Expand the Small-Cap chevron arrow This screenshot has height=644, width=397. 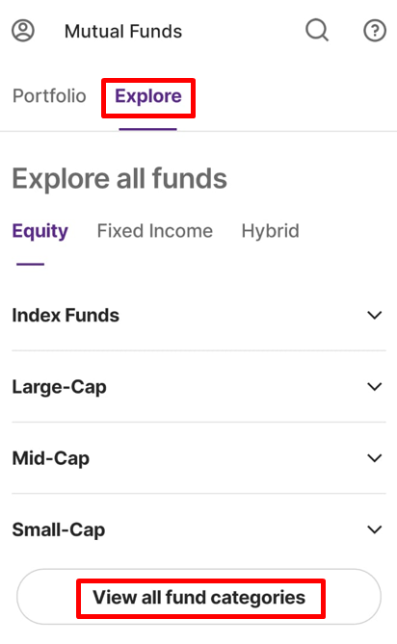coord(375,529)
